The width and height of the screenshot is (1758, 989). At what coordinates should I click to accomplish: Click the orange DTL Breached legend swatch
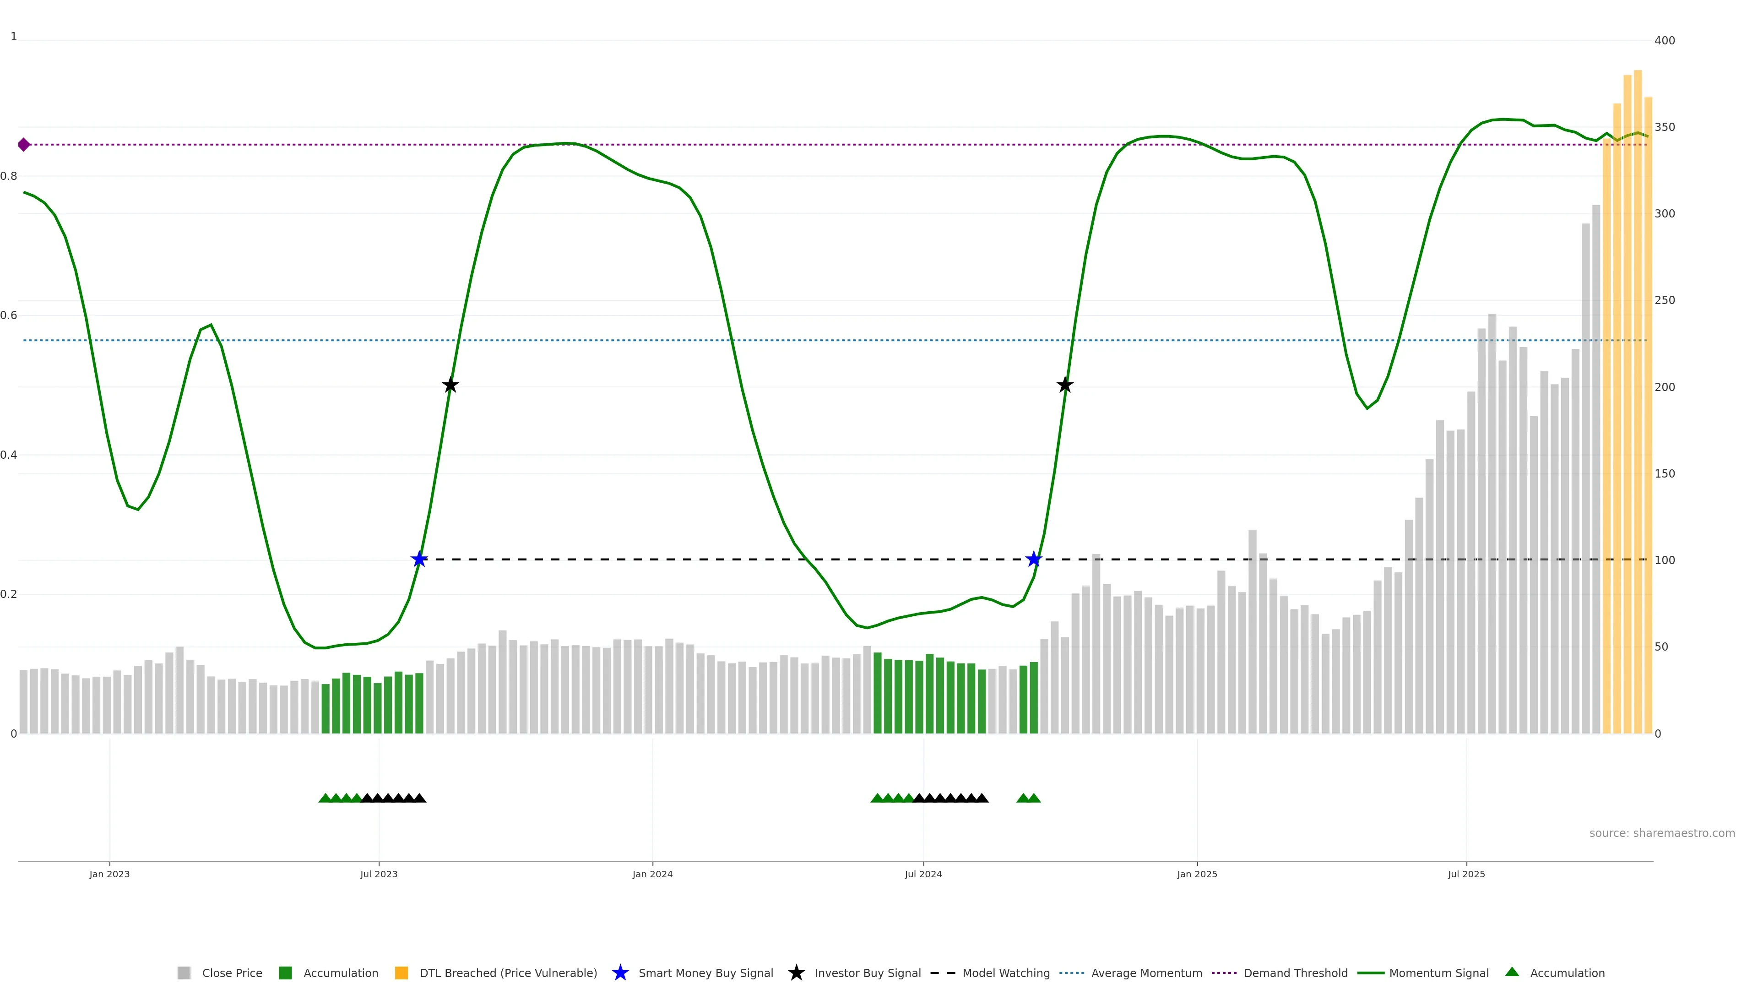pyautogui.click(x=402, y=973)
